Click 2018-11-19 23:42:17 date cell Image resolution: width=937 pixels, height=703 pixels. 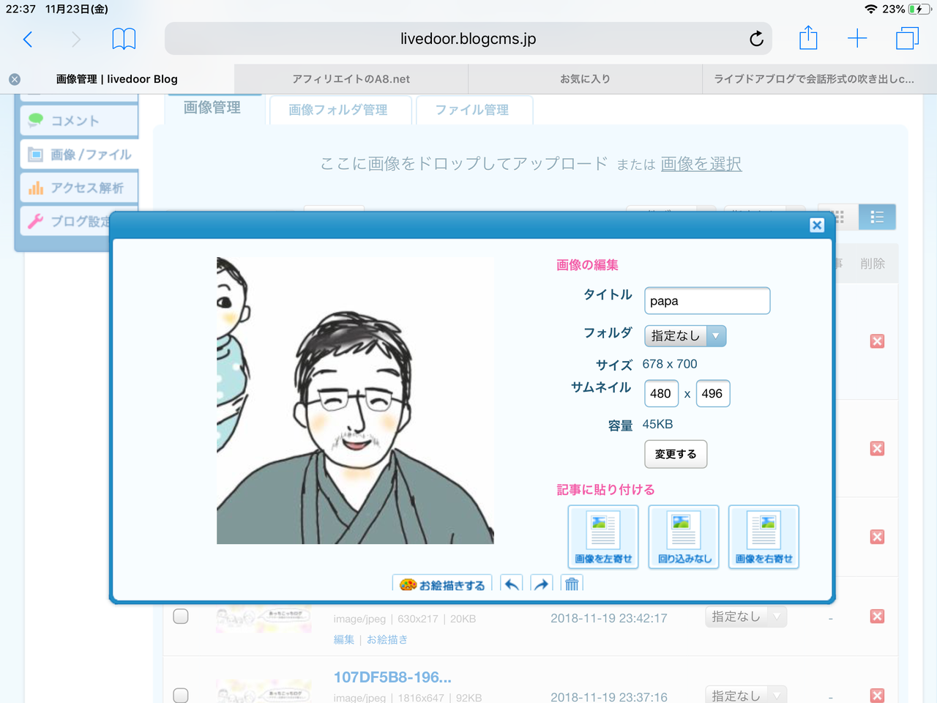click(609, 618)
